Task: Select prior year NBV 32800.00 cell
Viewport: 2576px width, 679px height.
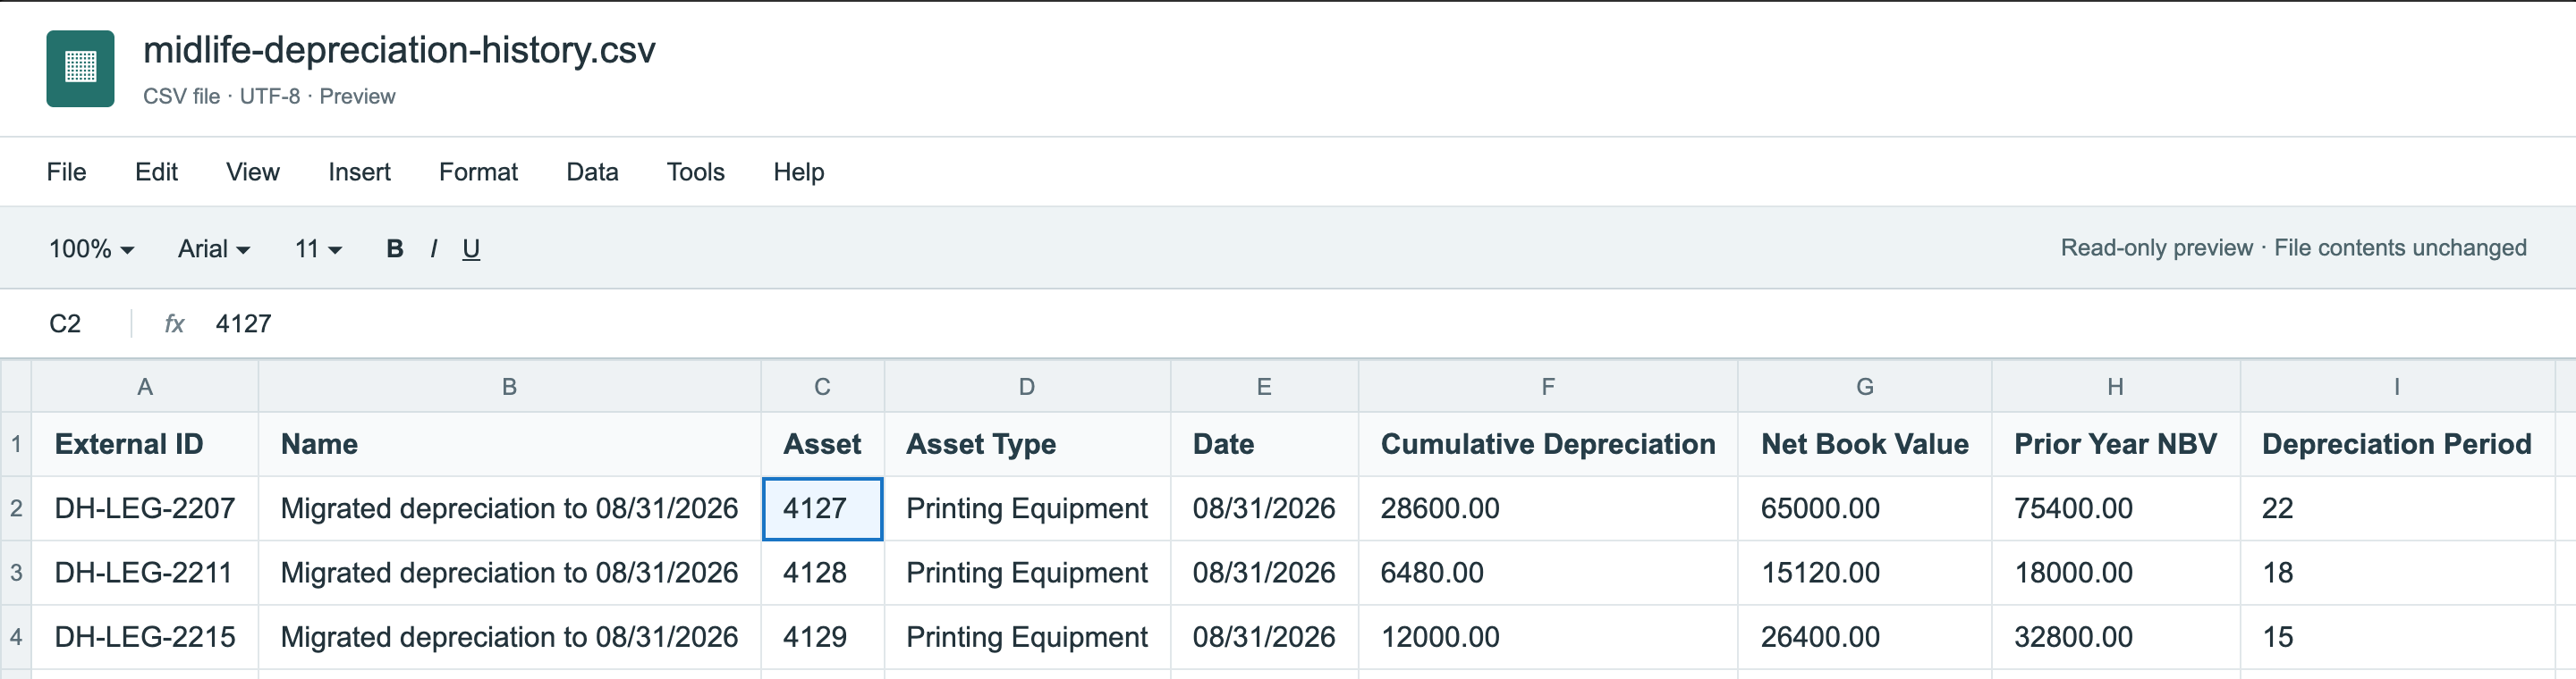Action: pyautogui.click(x=2115, y=637)
